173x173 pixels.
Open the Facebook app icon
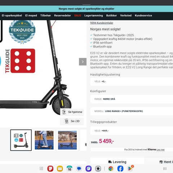pos(120,169)
